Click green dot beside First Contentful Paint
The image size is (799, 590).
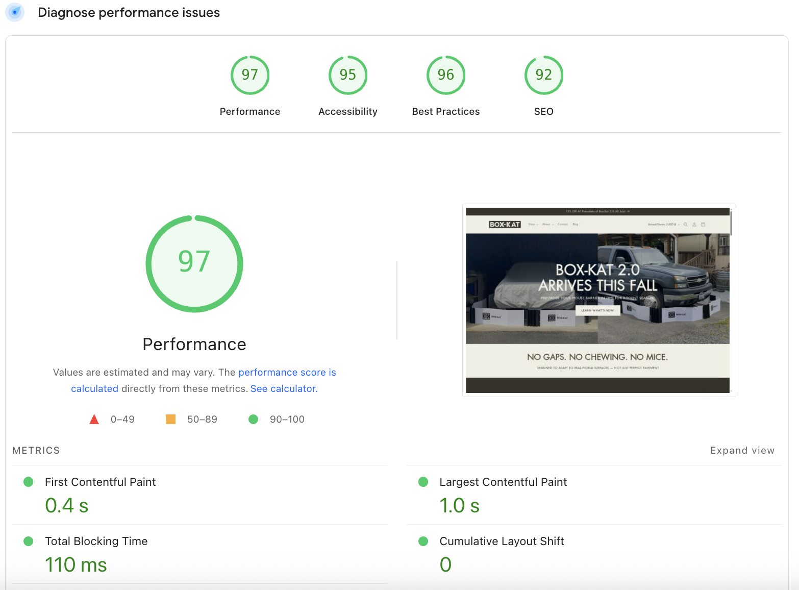pos(29,481)
